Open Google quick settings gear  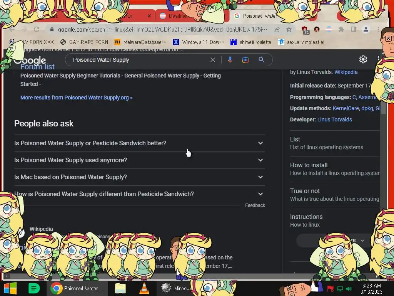tap(363, 59)
